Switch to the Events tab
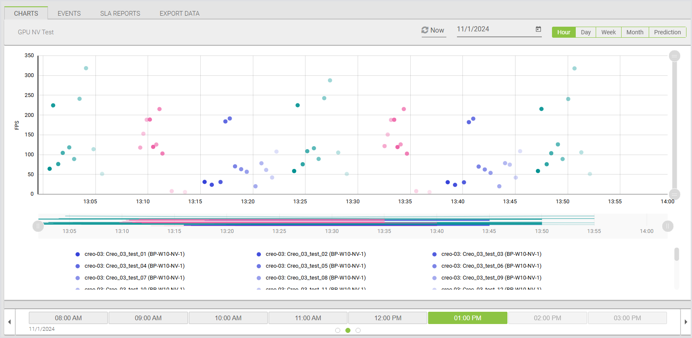Viewport: 692px width, 338px height. coord(69,14)
